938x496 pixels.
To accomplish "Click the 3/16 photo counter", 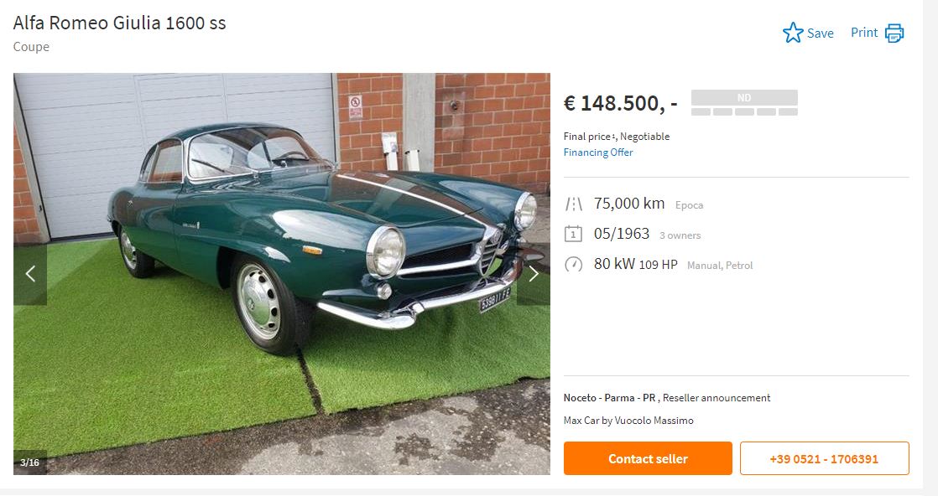I will pos(30,462).
